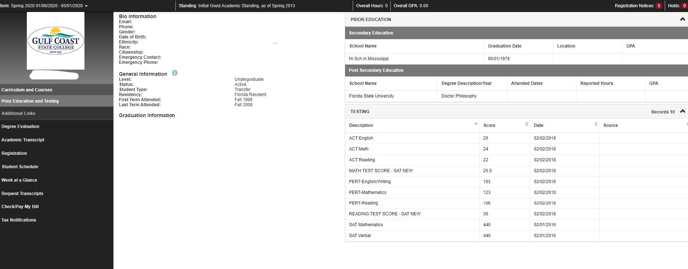
Task: Open Registration Notices badge
Action: [658, 6]
